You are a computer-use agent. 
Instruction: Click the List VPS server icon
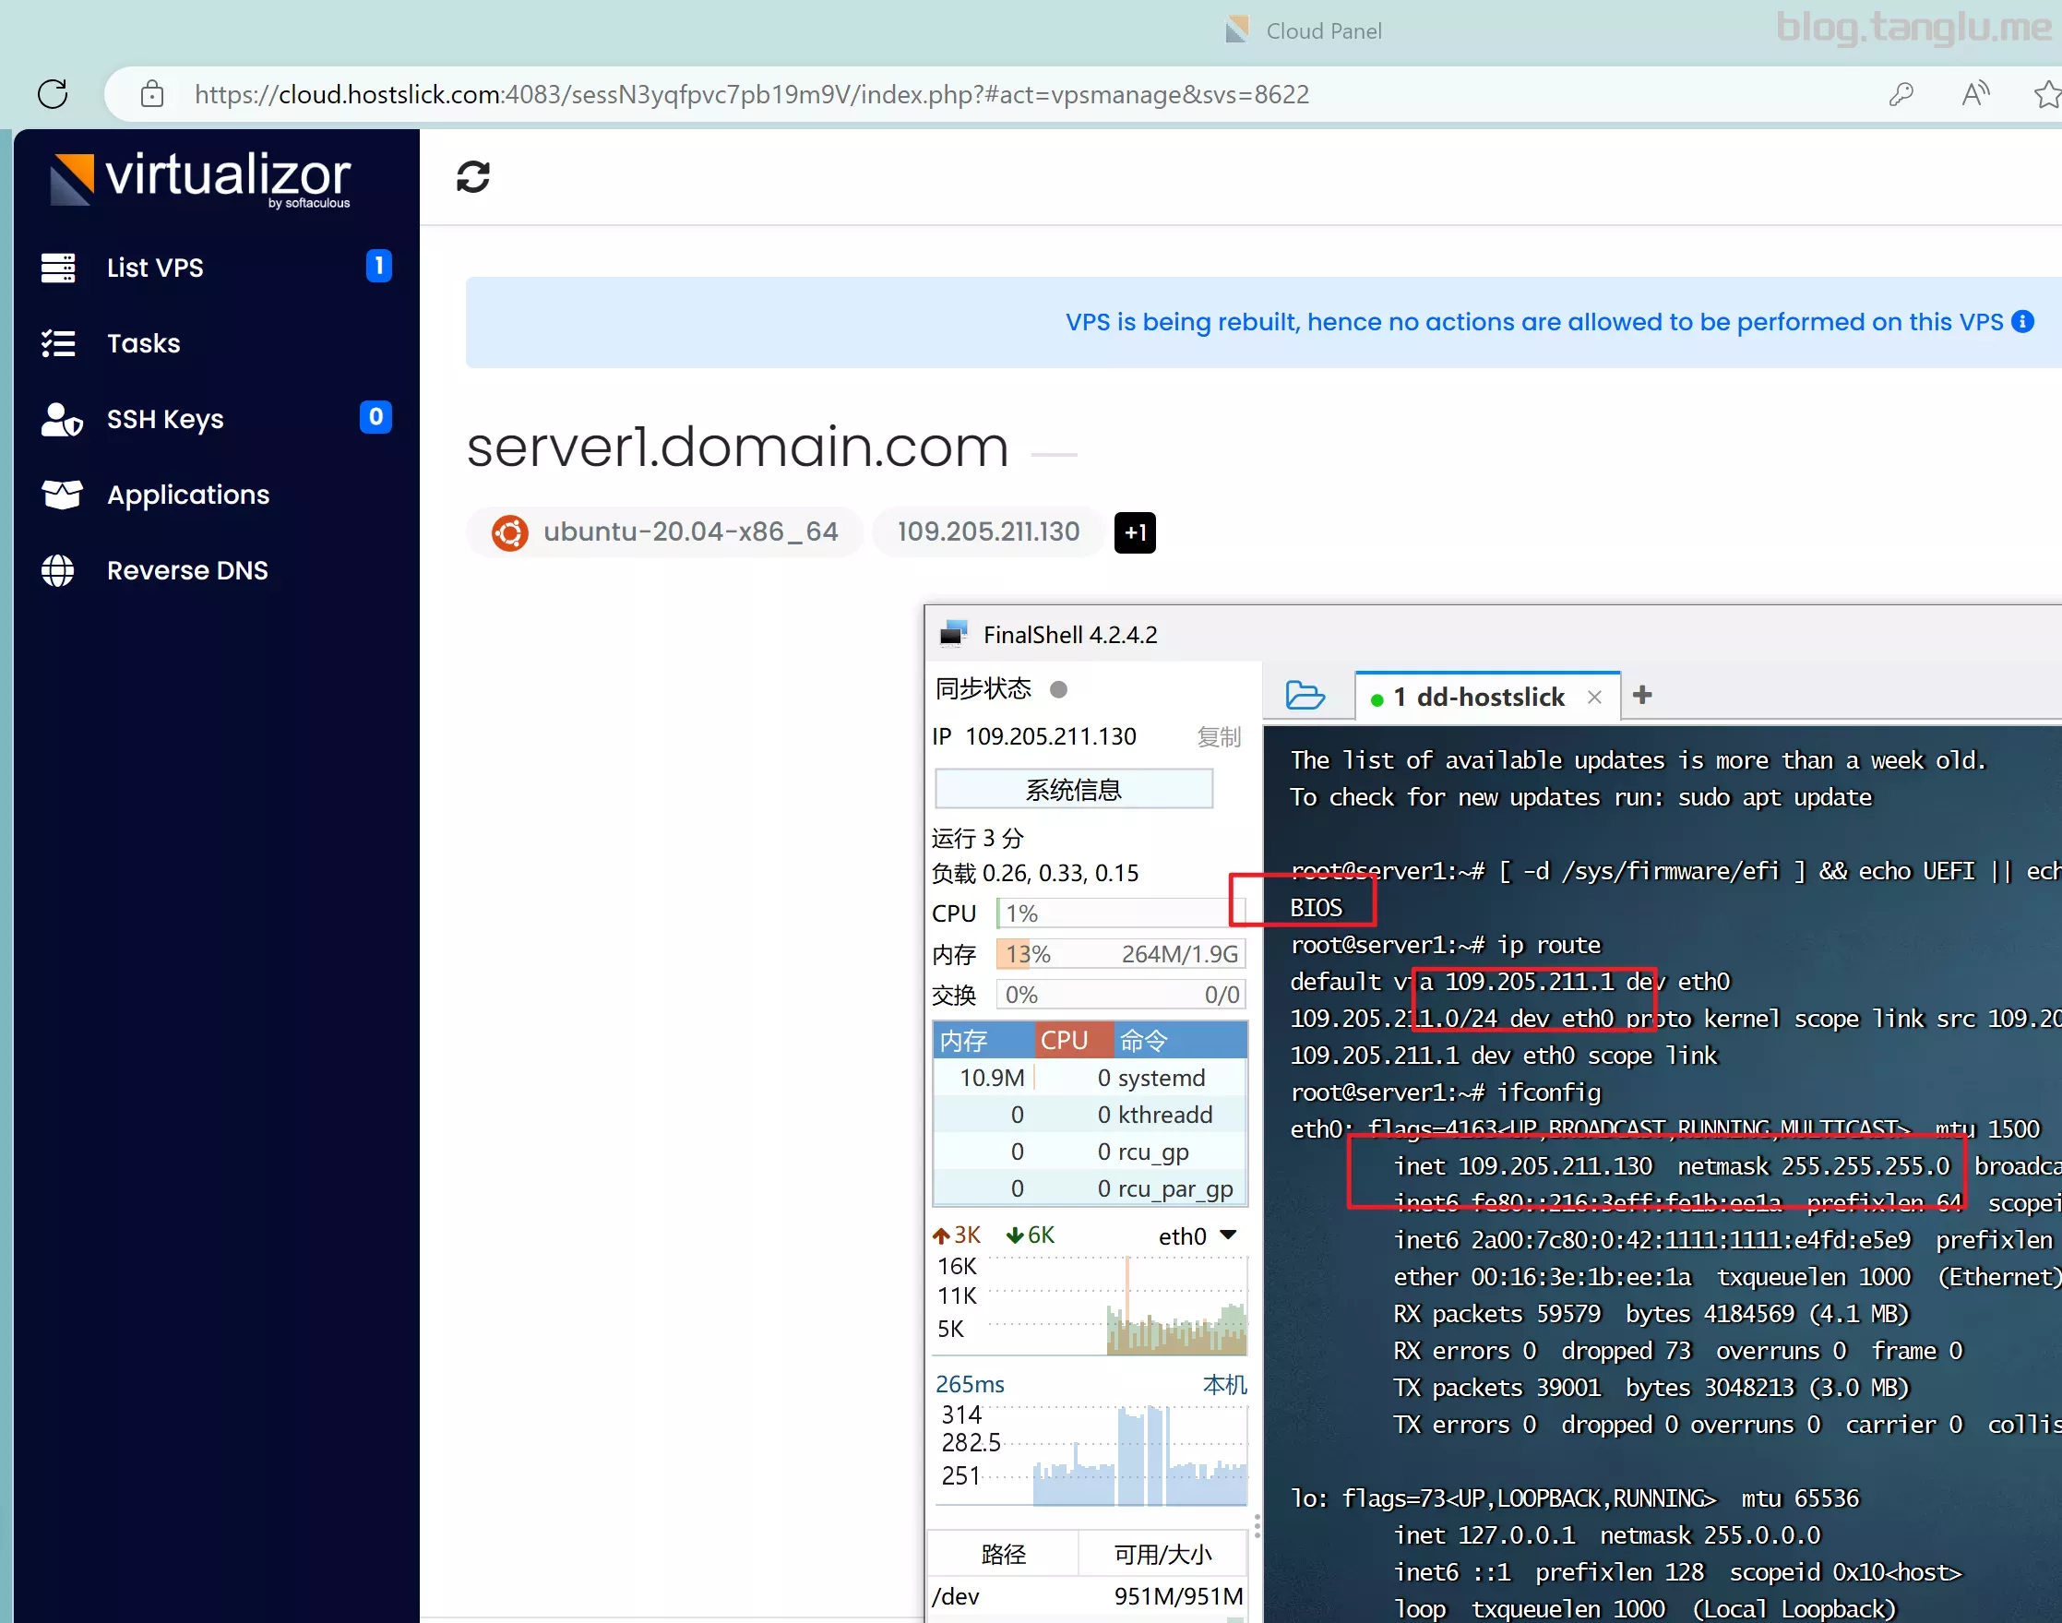[x=58, y=267]
